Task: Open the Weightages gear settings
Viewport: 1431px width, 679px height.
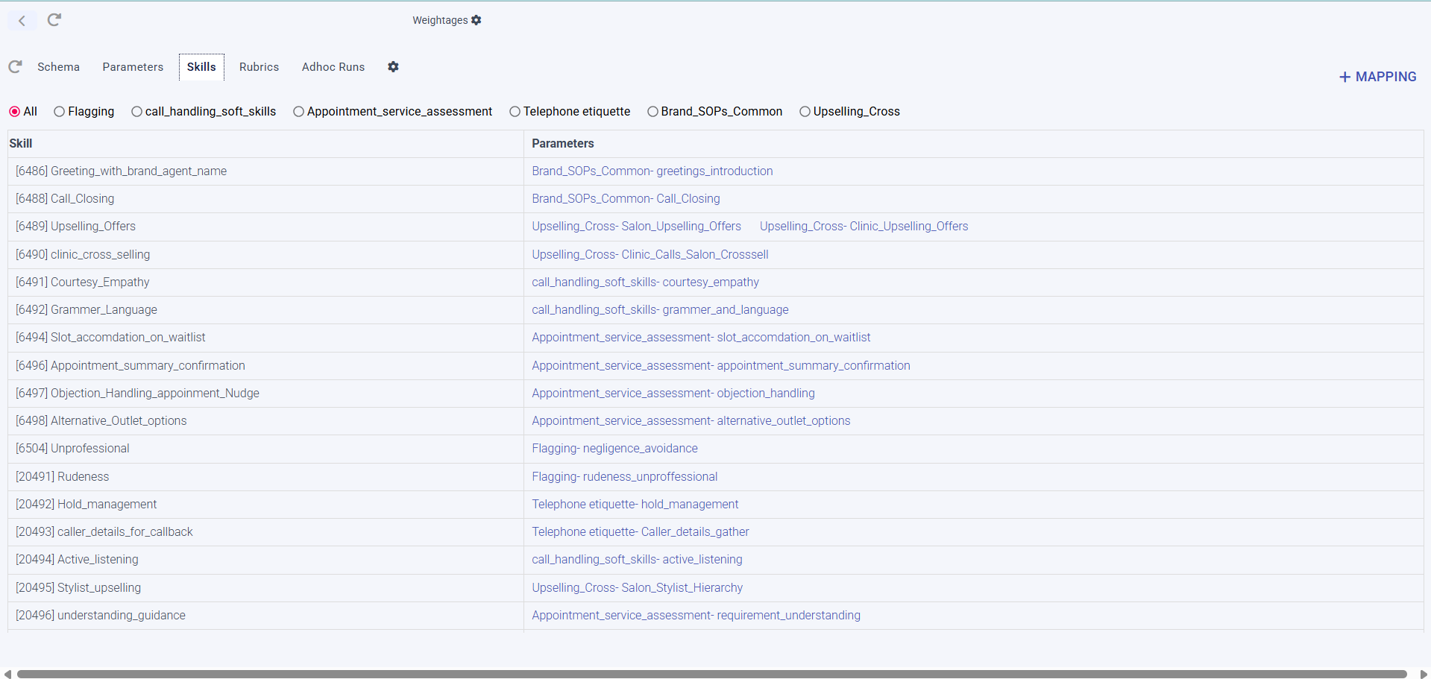Action: 477,20
